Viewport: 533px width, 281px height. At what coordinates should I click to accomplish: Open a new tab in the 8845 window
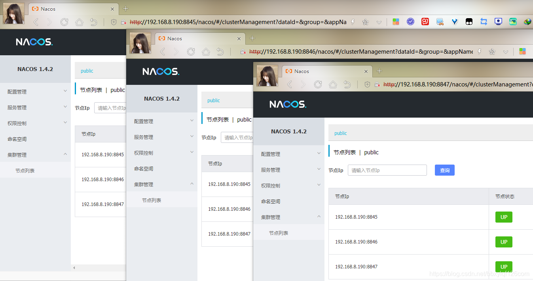click(126, 8)
